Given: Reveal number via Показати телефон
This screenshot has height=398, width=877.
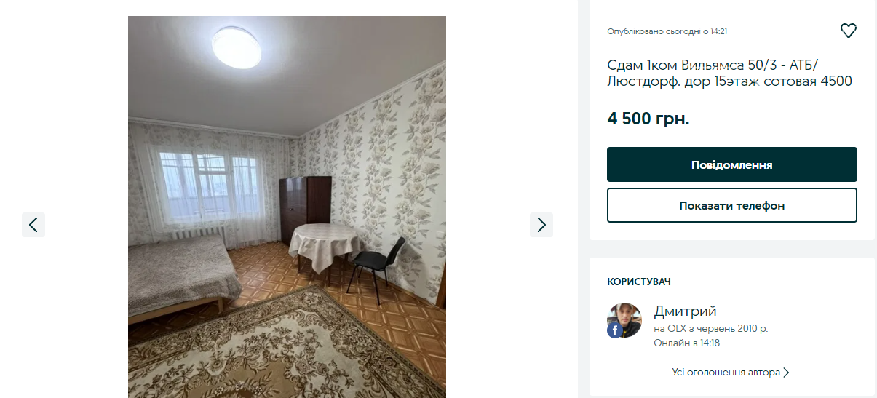Looking at the screenshot, I should 732,205.
